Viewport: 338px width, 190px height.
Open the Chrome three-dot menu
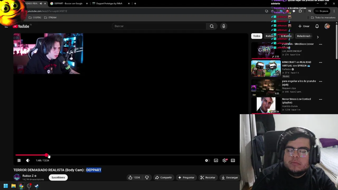[x=334, y=11]
